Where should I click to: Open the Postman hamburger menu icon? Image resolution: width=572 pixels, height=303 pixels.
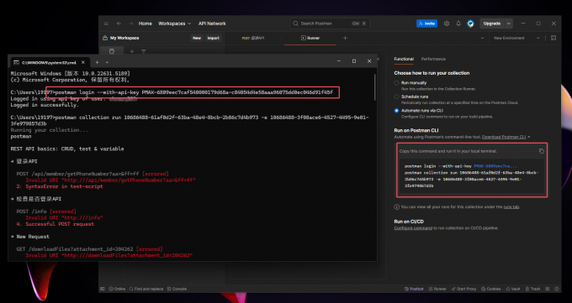pos(106,24)
